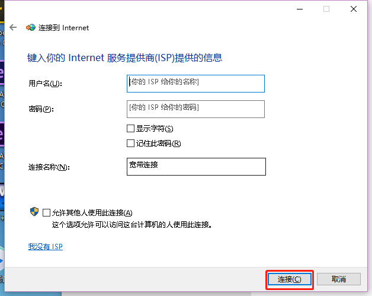Enable the 显示字符(S) checkbox
372x296 pixels.
(130, 129)
